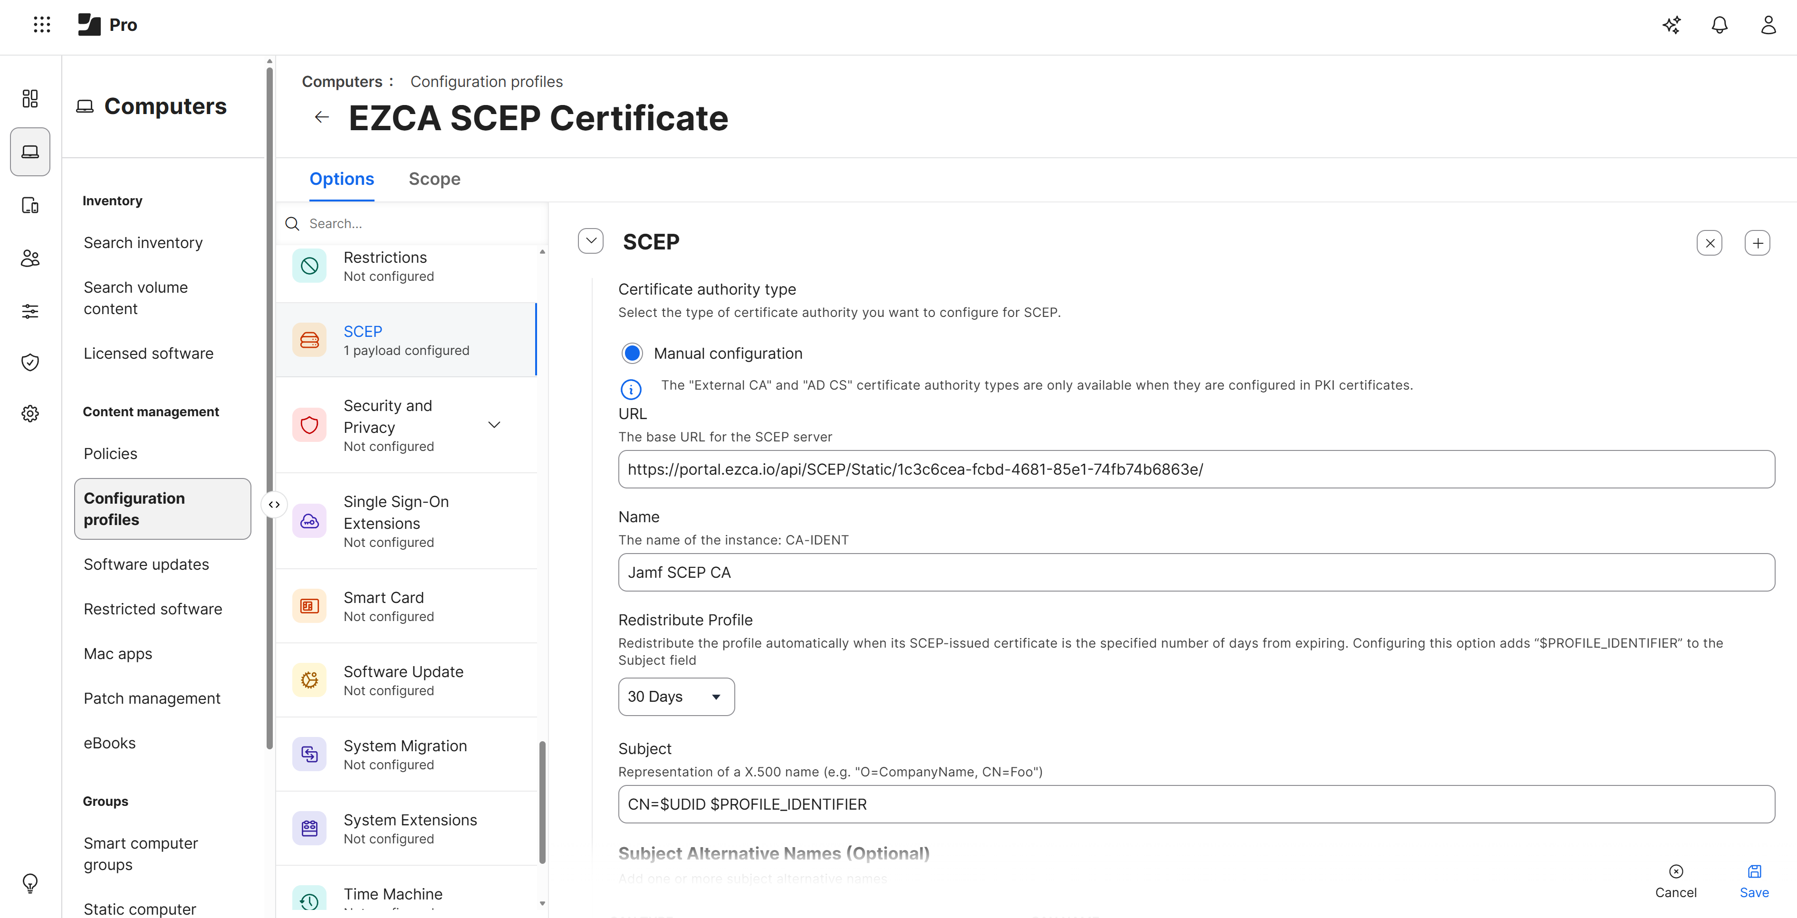The height and width of the screenshot is (918, 1797).
Task: Click the compliance shield icon in sidebar
Action: (29, 362)
